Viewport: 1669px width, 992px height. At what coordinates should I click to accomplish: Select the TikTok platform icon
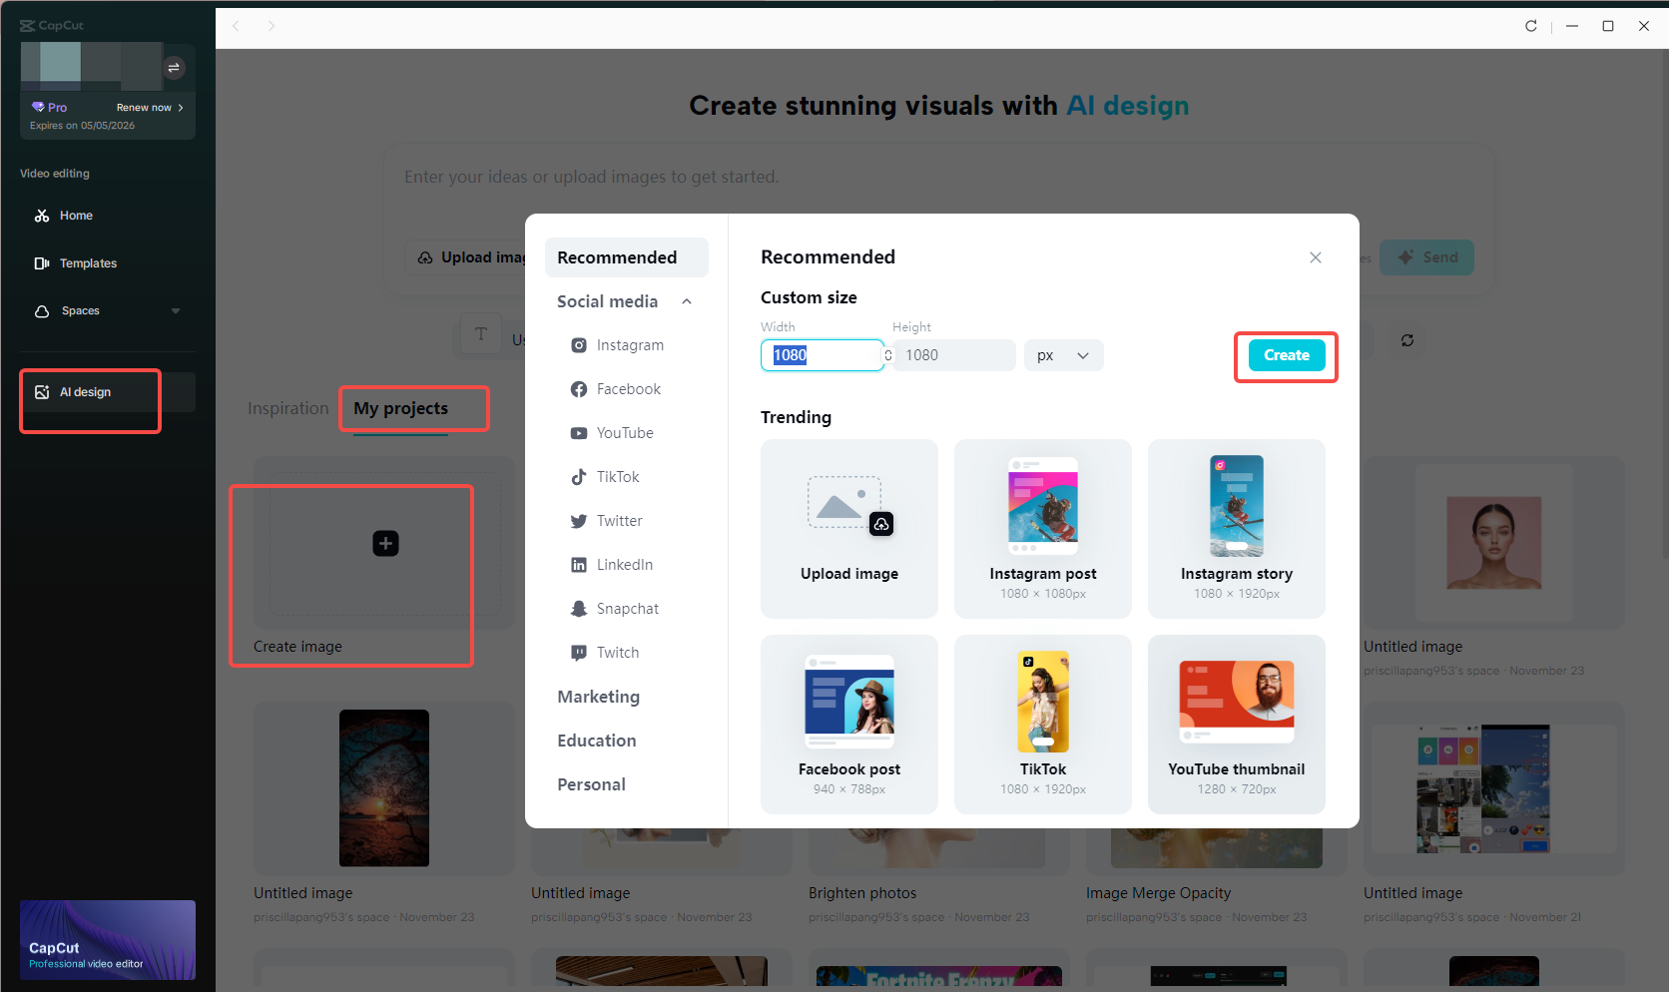tap(579, 476)
